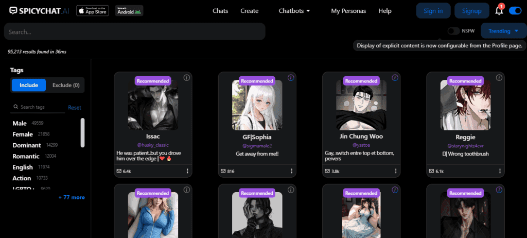This screenshot has height=238, width=527.
Task: Click the SpicyChat.AI logo
Action: (39, 10)
